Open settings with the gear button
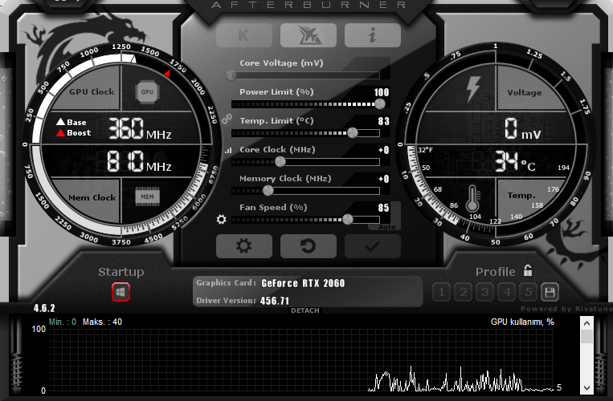This screenshot has height=401, width=613. point(244,246)
